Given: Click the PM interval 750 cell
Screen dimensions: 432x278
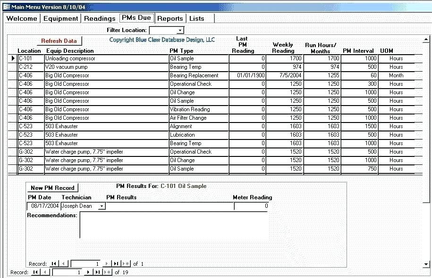Looking at the screenshot, I should pos(360,169).
